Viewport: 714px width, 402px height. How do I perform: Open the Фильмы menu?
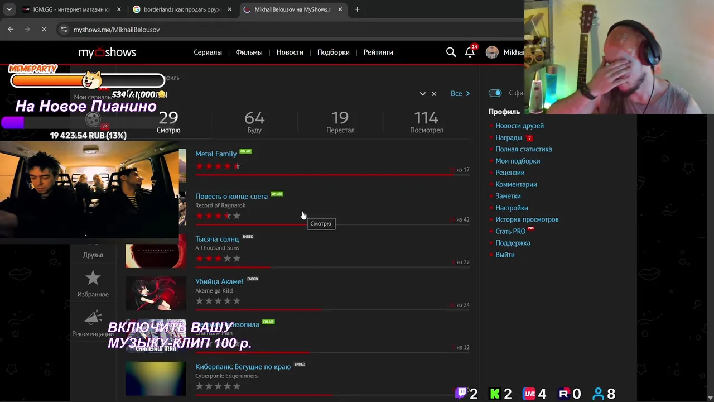249,52
